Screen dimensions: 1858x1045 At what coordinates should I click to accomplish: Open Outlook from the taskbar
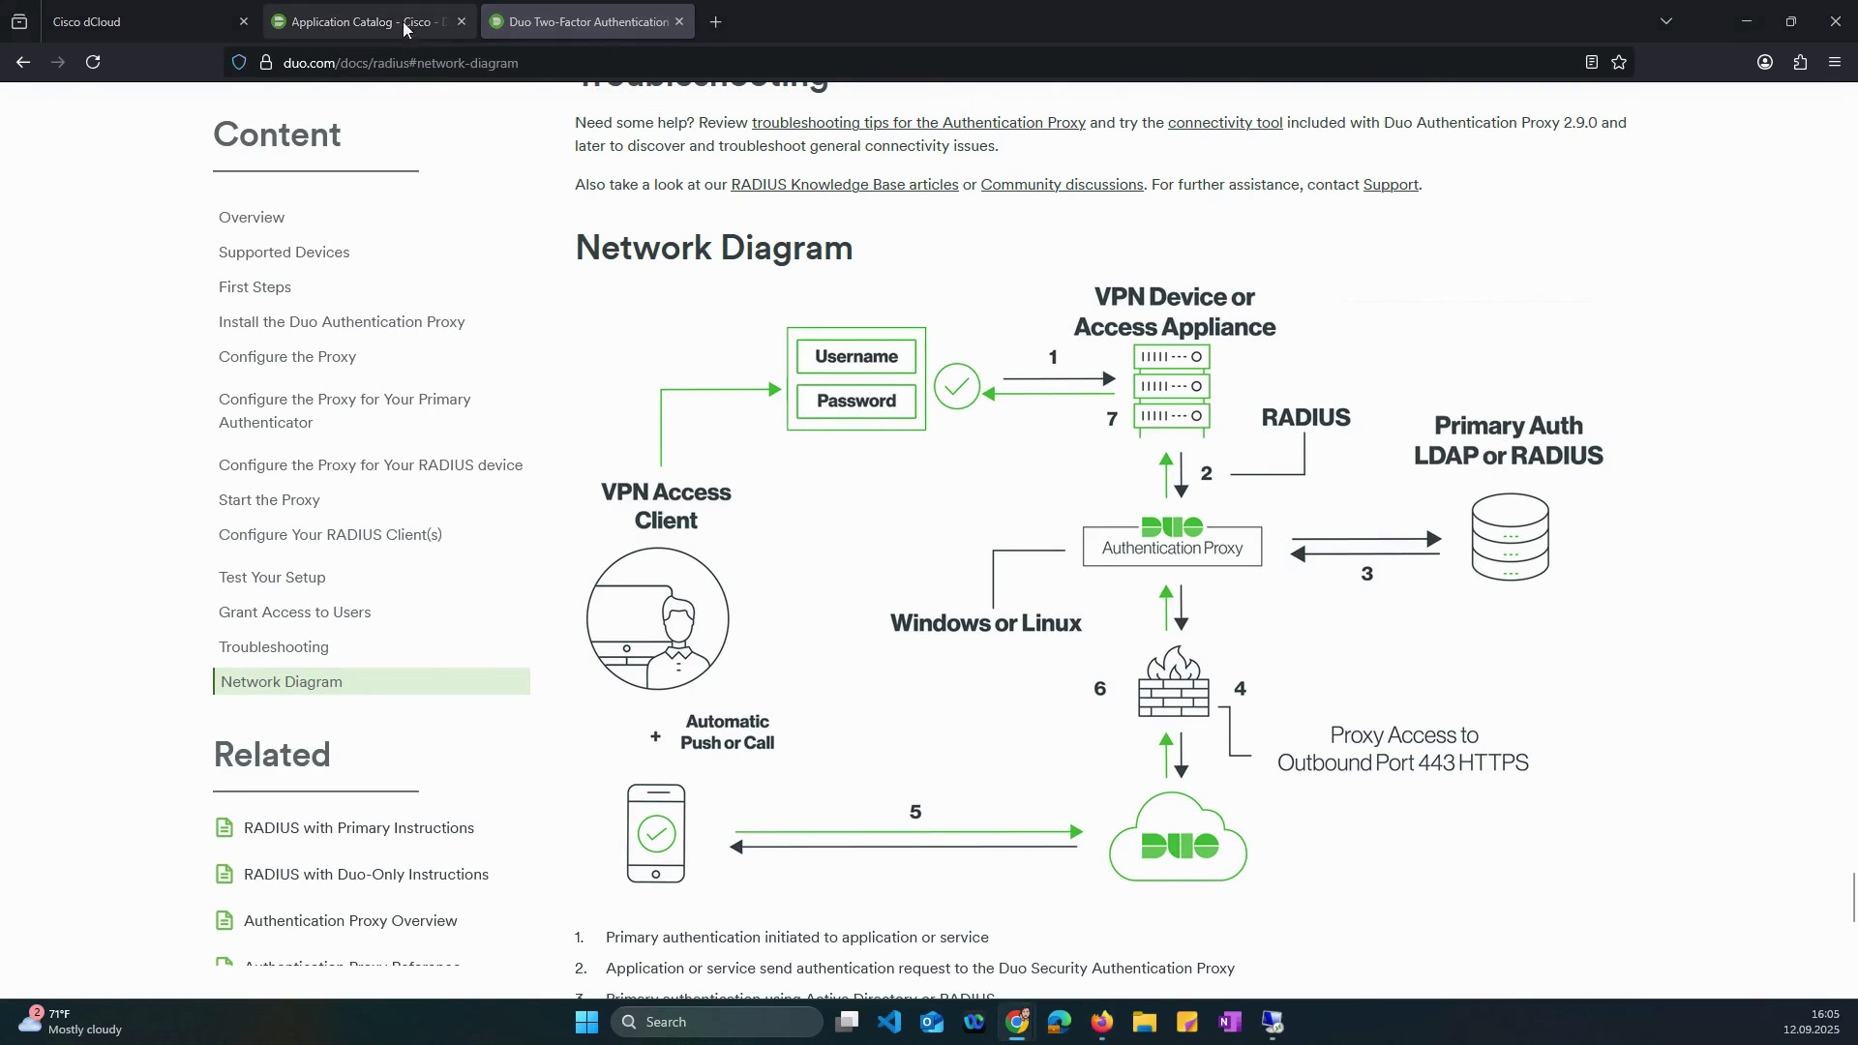click(932, 1022)
